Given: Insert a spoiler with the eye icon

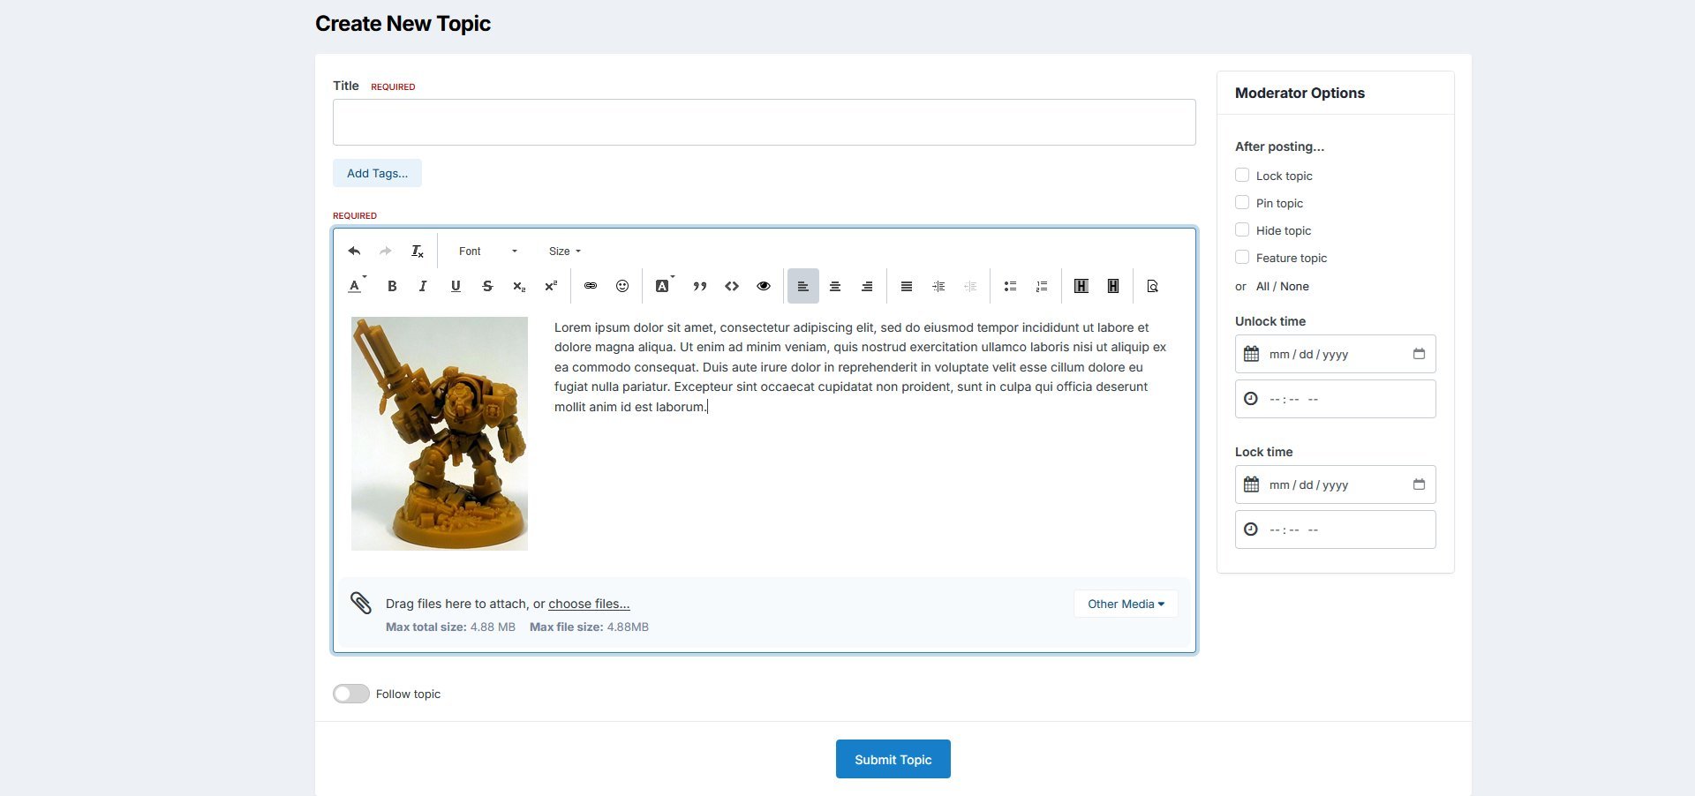Looking at the screenshot, I should (x=764, y=286).
